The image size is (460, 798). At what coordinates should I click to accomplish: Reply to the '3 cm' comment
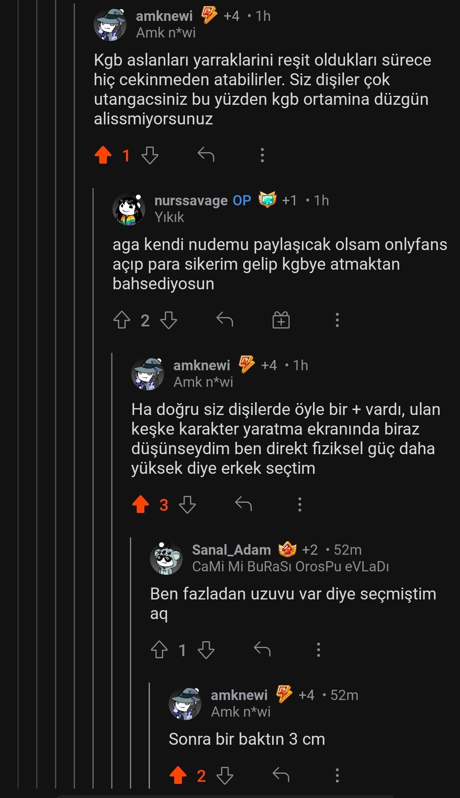(281, 775)
